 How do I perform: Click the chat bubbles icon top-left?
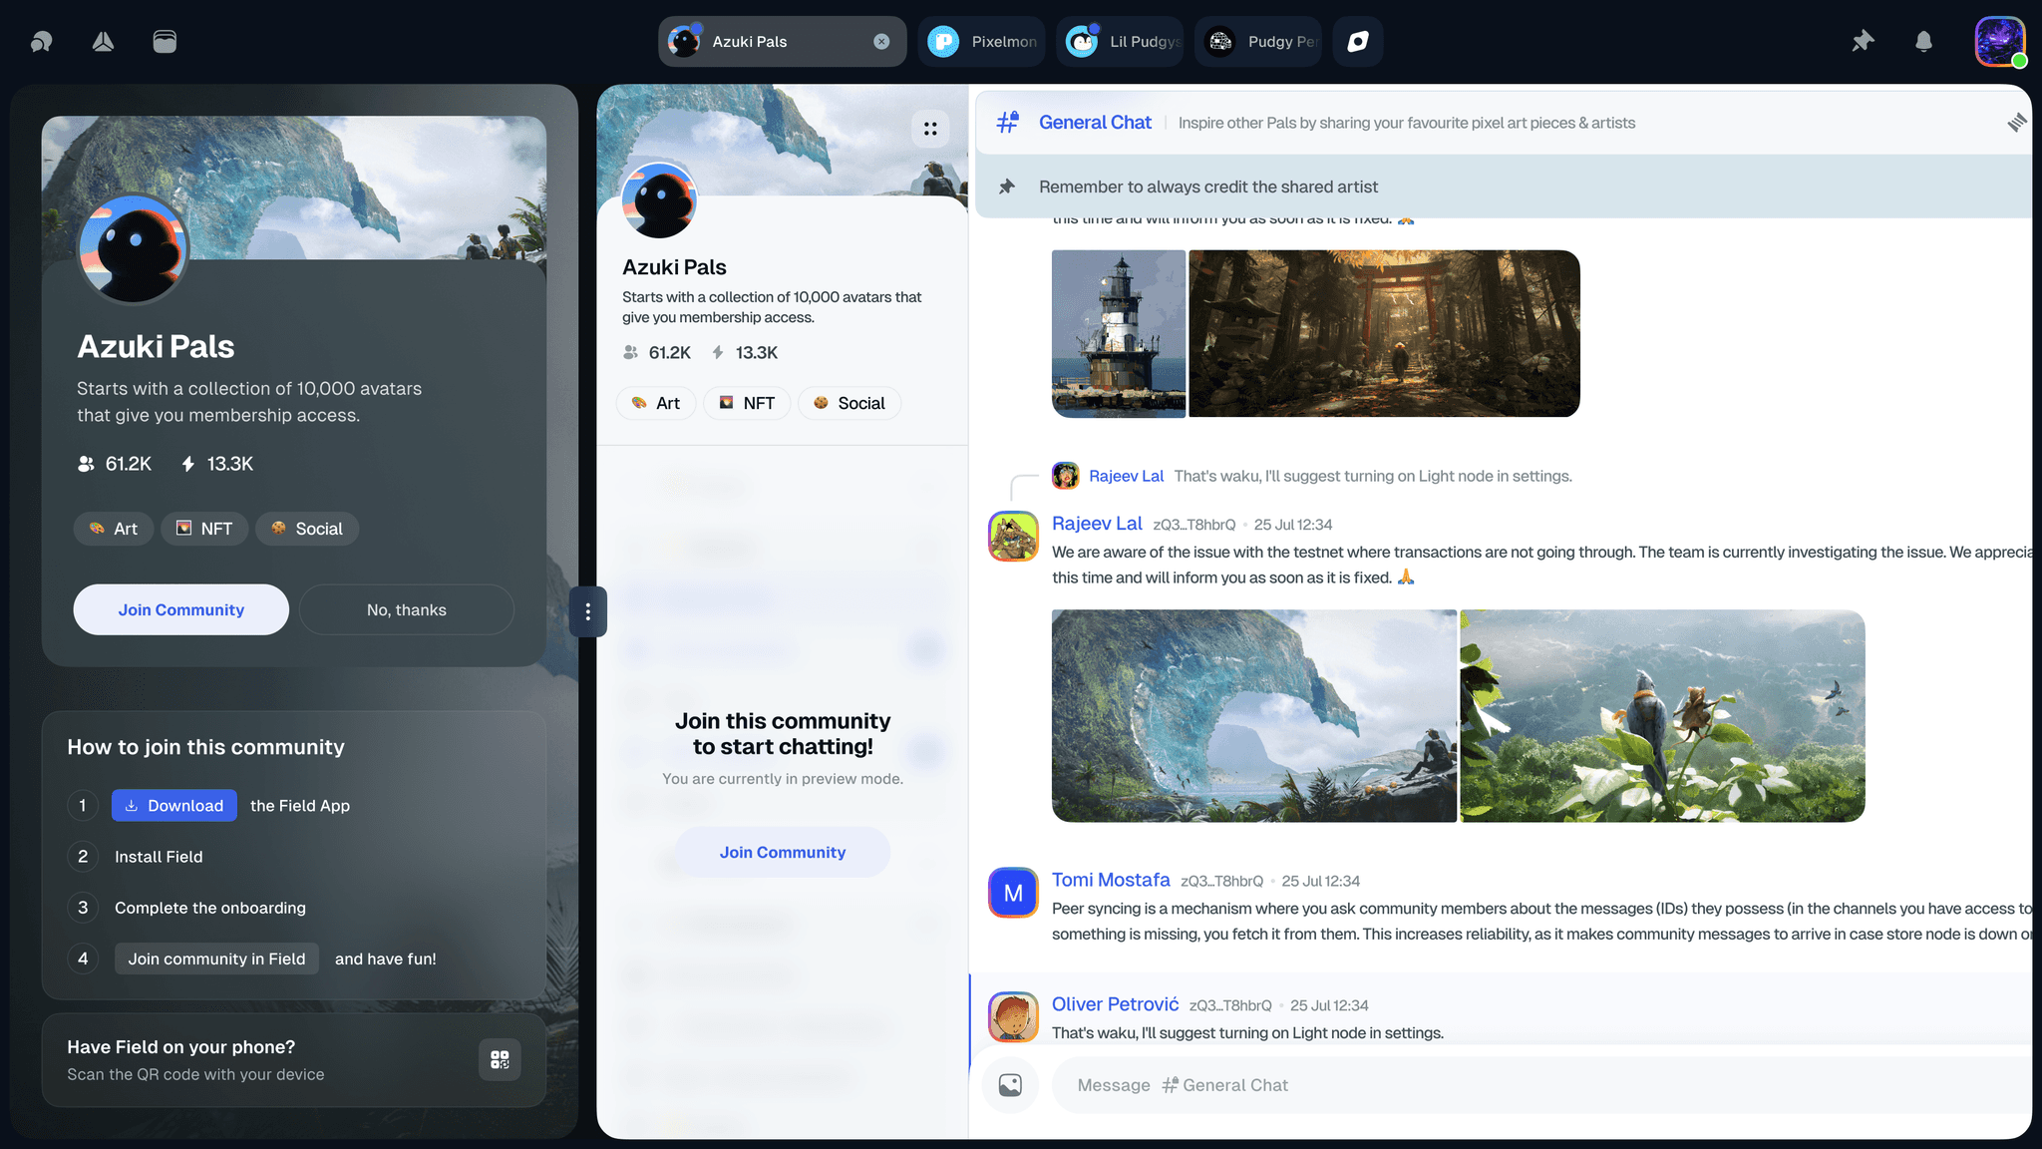pos(41,41)
